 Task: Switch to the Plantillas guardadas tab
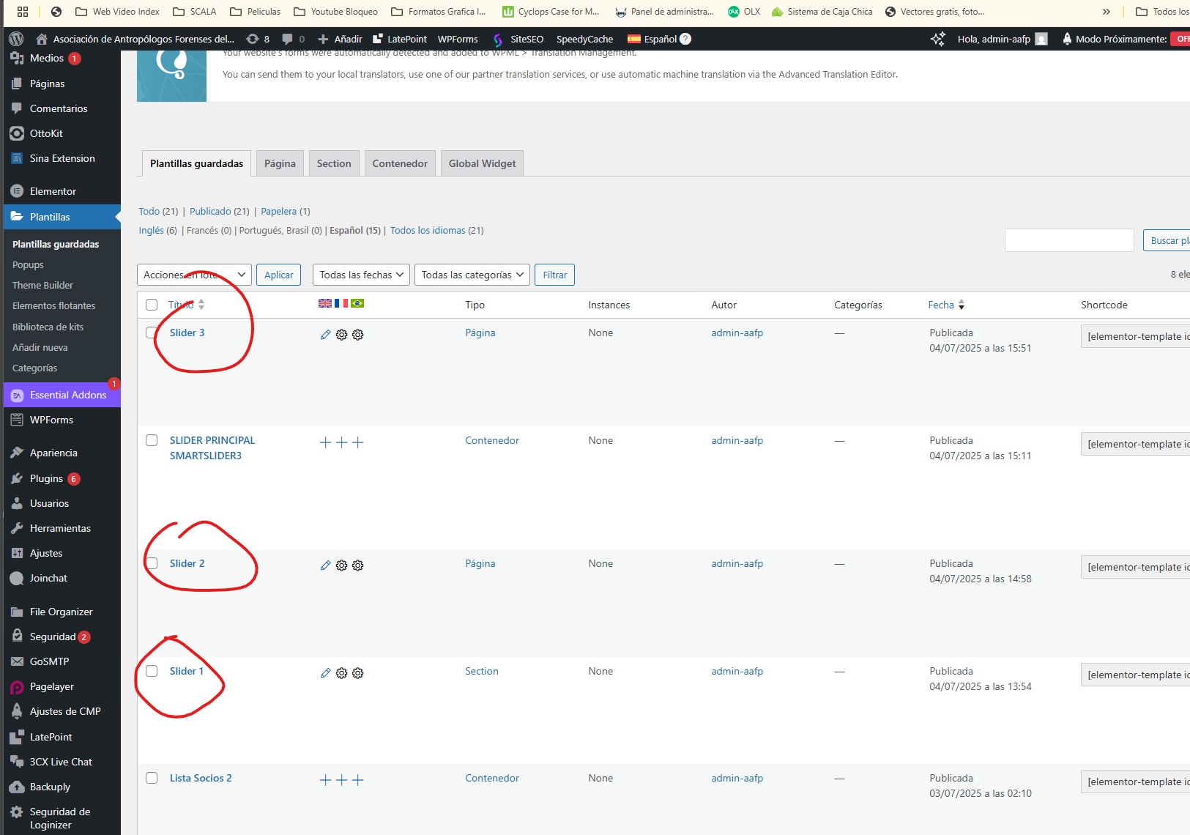click(197, 163)
